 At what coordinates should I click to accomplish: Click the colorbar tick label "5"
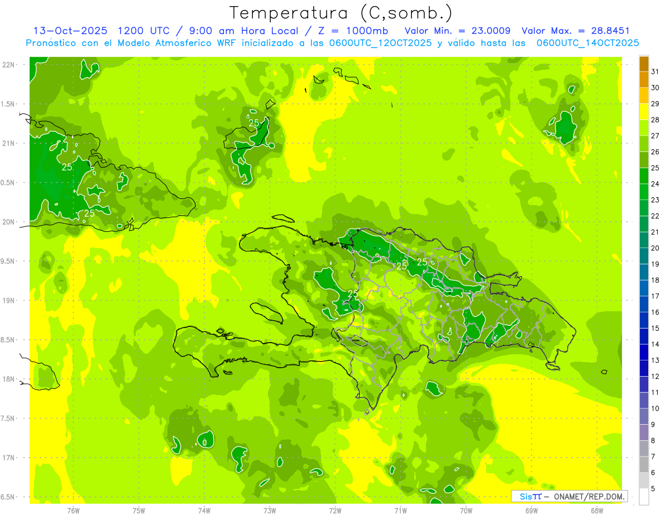click(653, 489)
